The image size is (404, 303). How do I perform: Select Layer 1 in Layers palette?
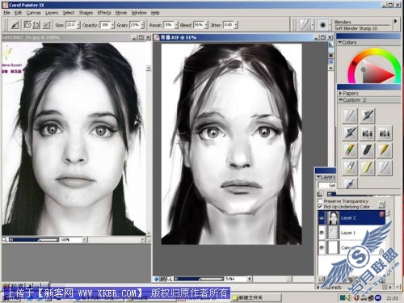click(351, 233)
